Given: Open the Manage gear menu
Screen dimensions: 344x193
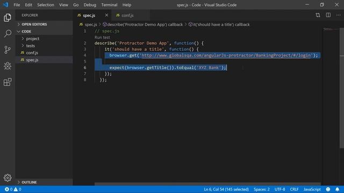Looking at the screenshot, I should 8,177.
